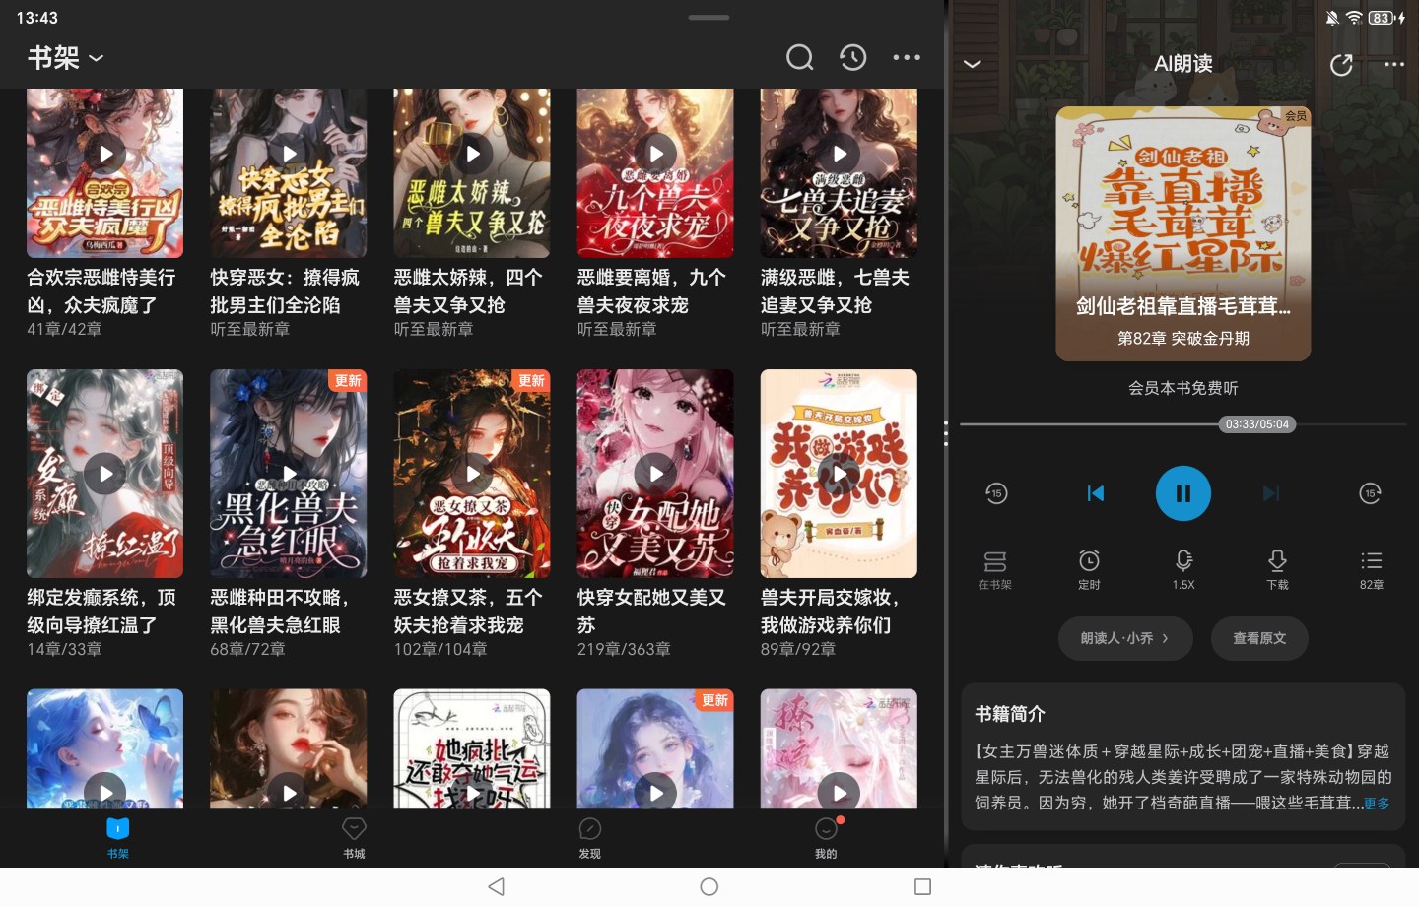
Task: Tap the Wi-Fi status icon
Action: (1354, 18)
